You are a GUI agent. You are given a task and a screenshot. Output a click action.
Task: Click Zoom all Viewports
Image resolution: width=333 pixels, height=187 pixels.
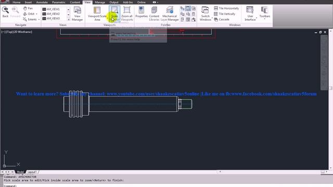pyautogui.click(x=127, y=14)
